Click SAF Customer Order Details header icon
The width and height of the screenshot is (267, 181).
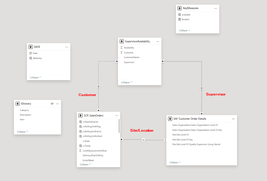170,119
